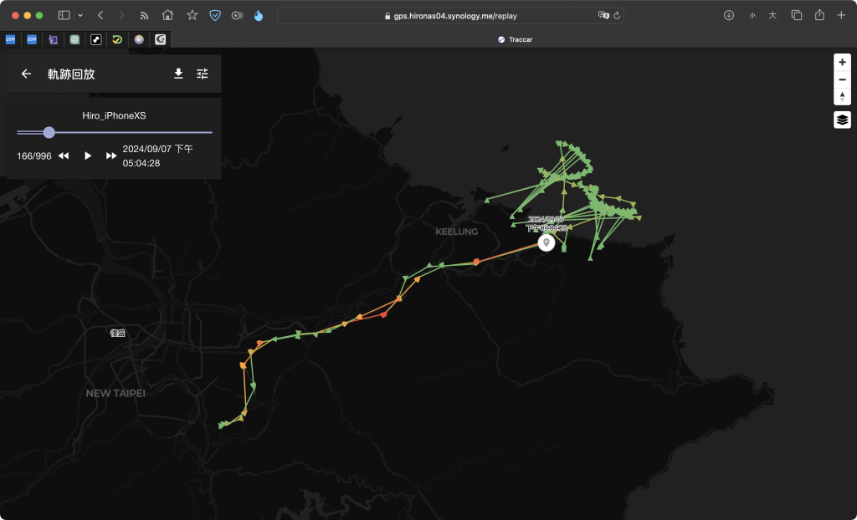Click the back arrow in replay panel
857x520 pixels.
click(27, 74)
